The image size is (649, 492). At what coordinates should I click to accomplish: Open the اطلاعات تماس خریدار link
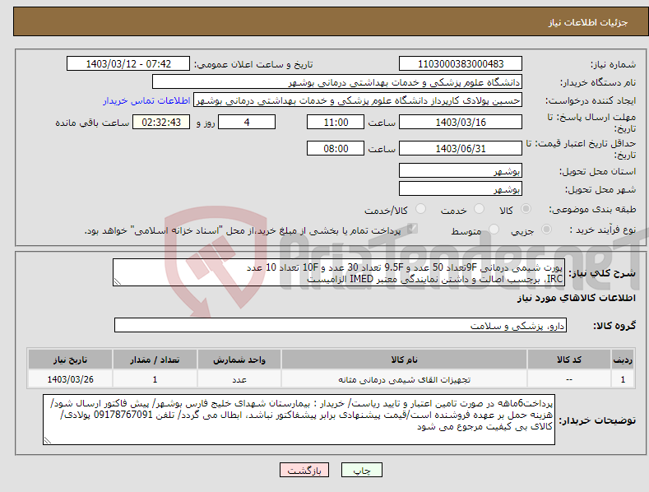click(146, 100)
